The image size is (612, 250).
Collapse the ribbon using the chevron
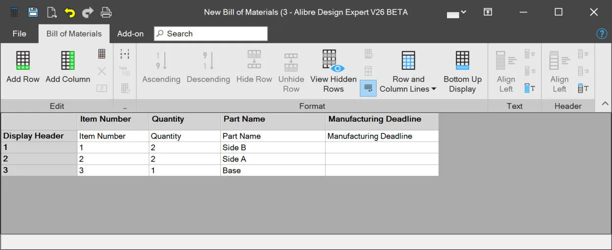605,104
